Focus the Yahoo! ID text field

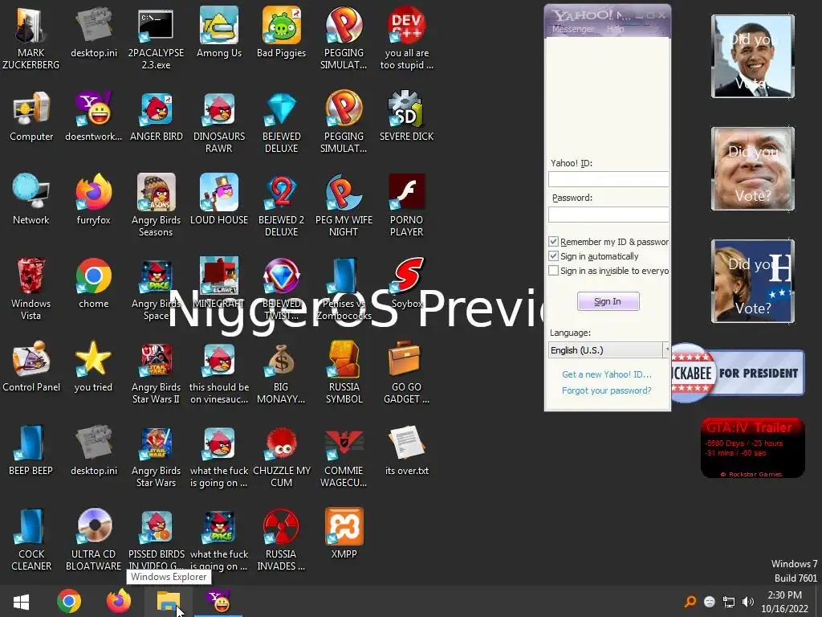pyautogui.click(x=608, y=179)
